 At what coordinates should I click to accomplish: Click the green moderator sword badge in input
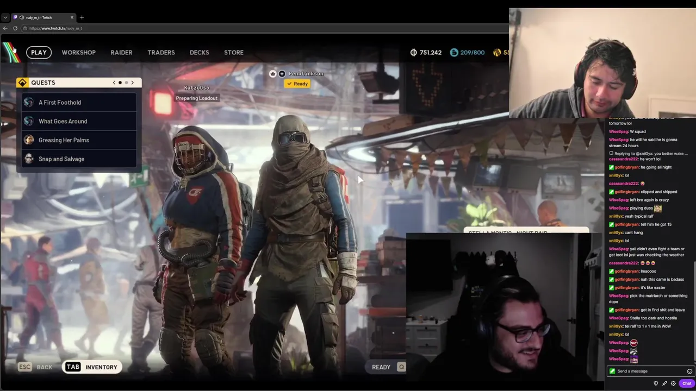pos(612,371)
